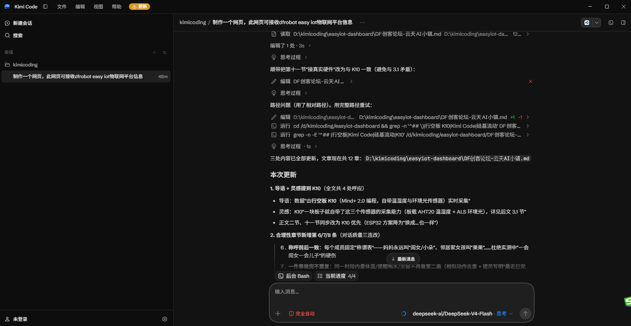631x326 pixels.
Task: Click the 48m timestamp on the session
Action: pos(163,77)
